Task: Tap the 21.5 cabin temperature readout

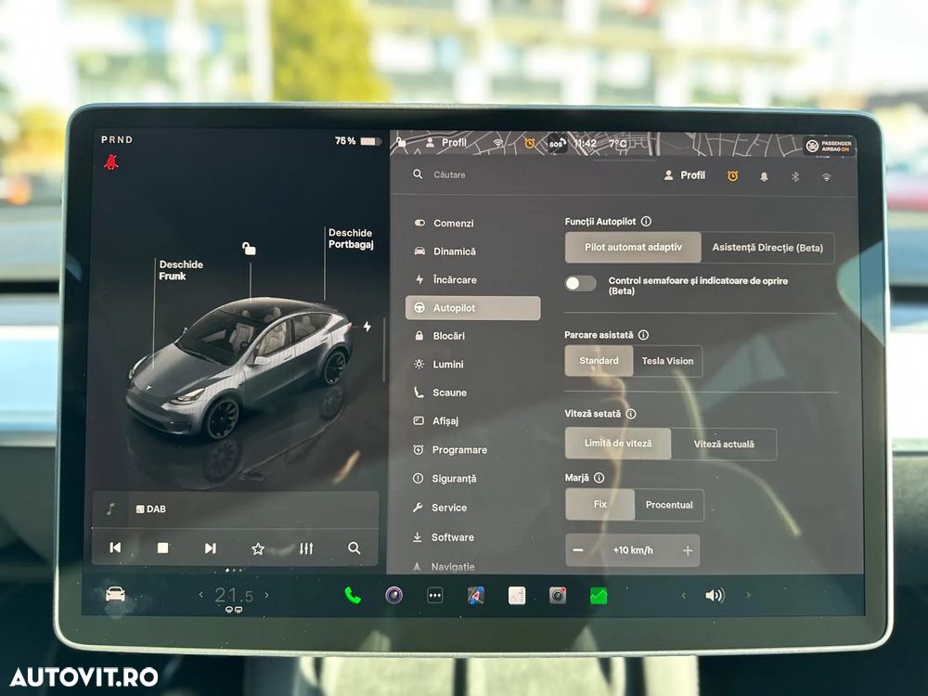Action: [234, 596]
